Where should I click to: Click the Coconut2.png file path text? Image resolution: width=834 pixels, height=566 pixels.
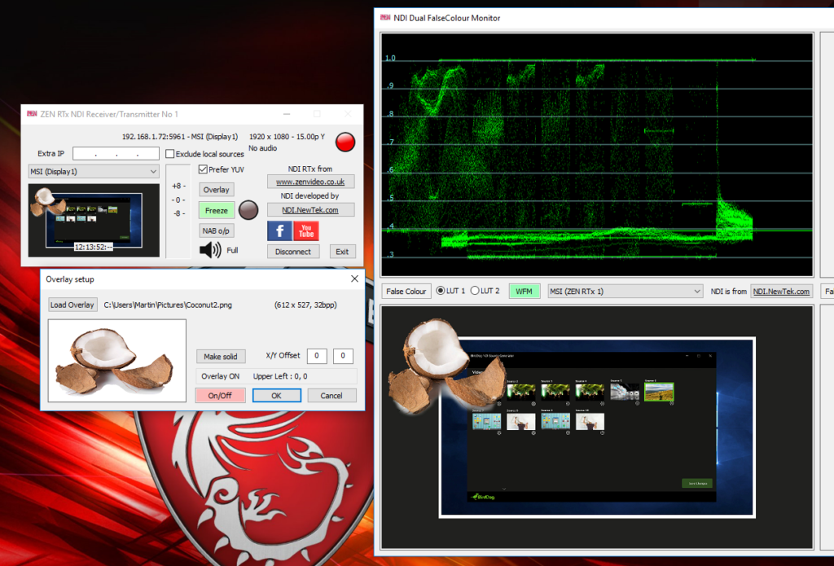point(168,305)
